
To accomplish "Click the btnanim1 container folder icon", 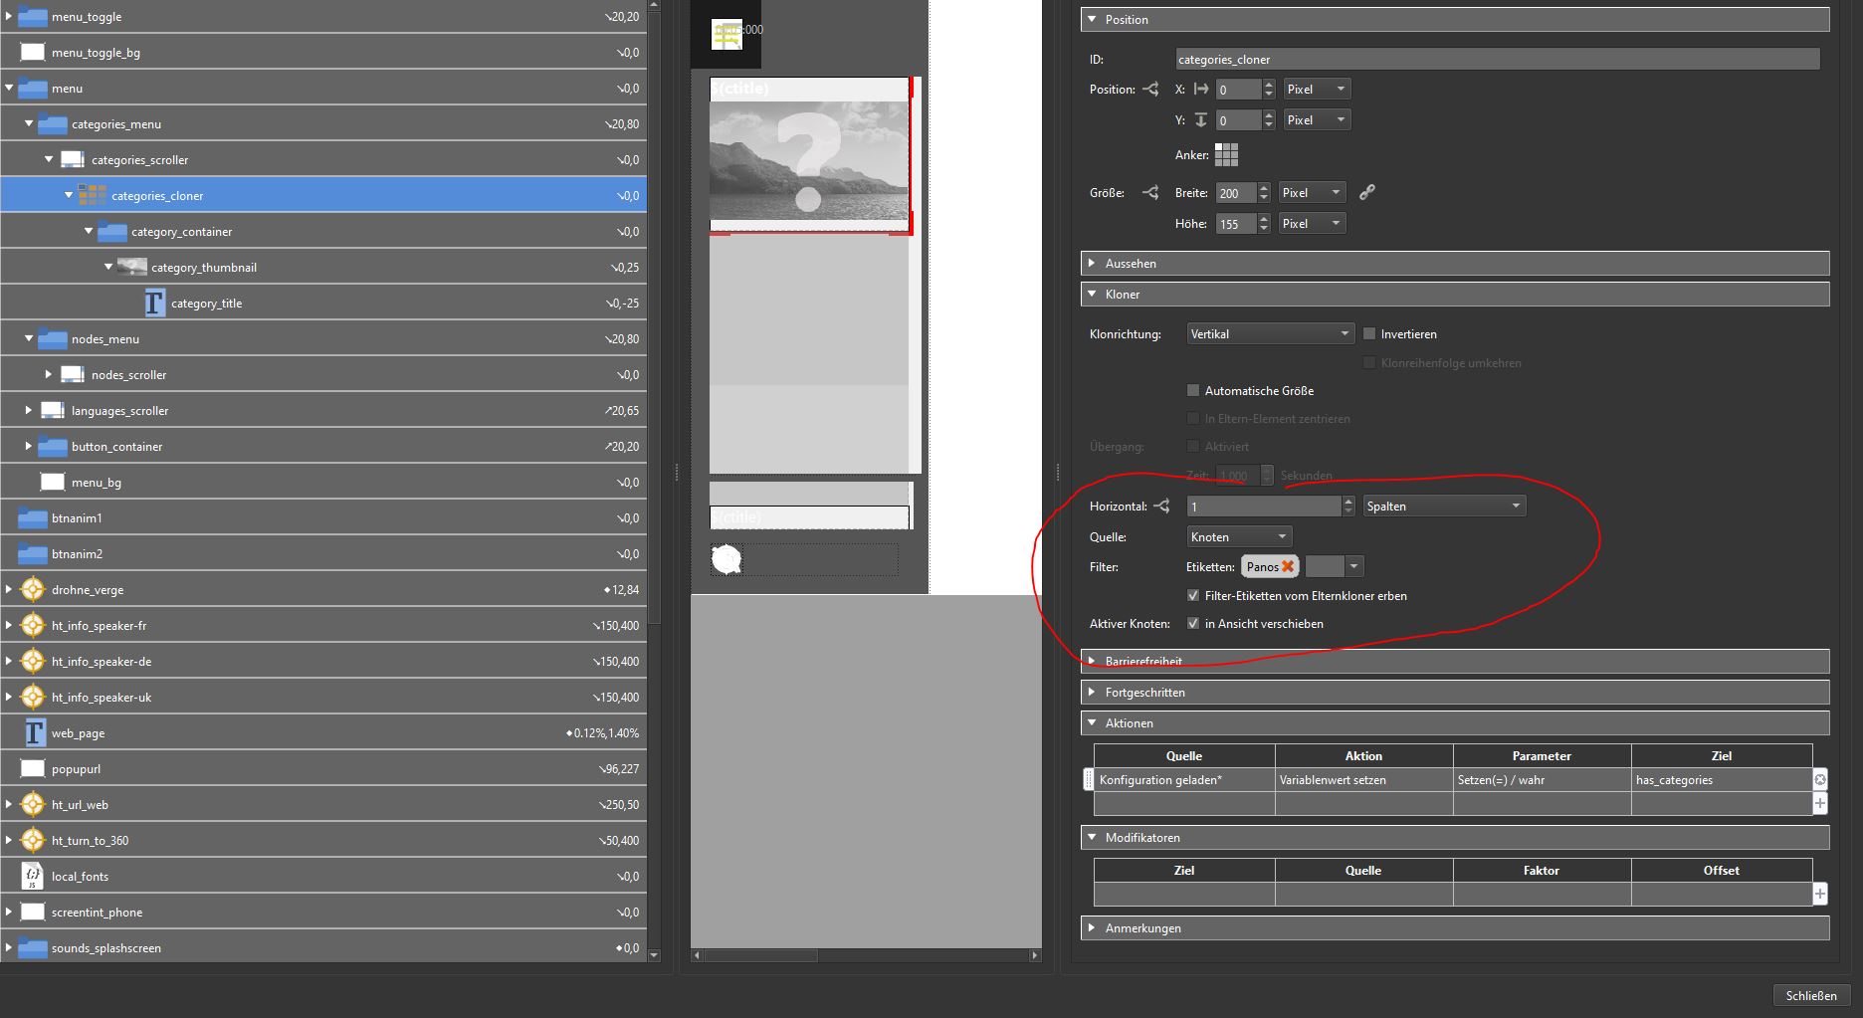I will (x=33, y=517).
